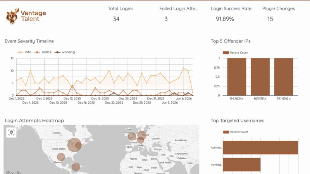Image resolution: width=310 pixels, height=174 pixels.
Task: Click the Vantage Talent logo
Action: coord(26,16)
